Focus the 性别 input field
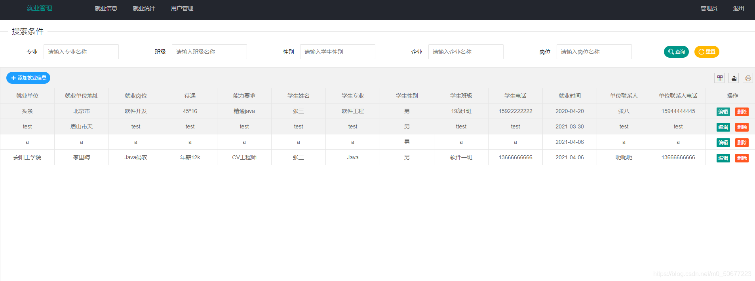This screenshot has width=755, height=281. [x=338, y=52]
